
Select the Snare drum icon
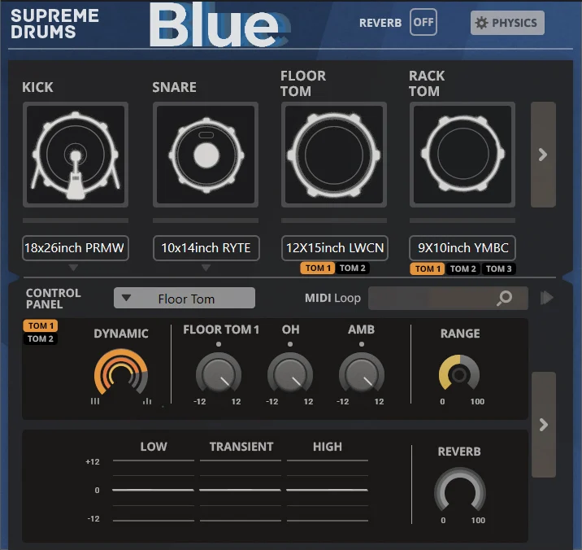click(206, 155)
